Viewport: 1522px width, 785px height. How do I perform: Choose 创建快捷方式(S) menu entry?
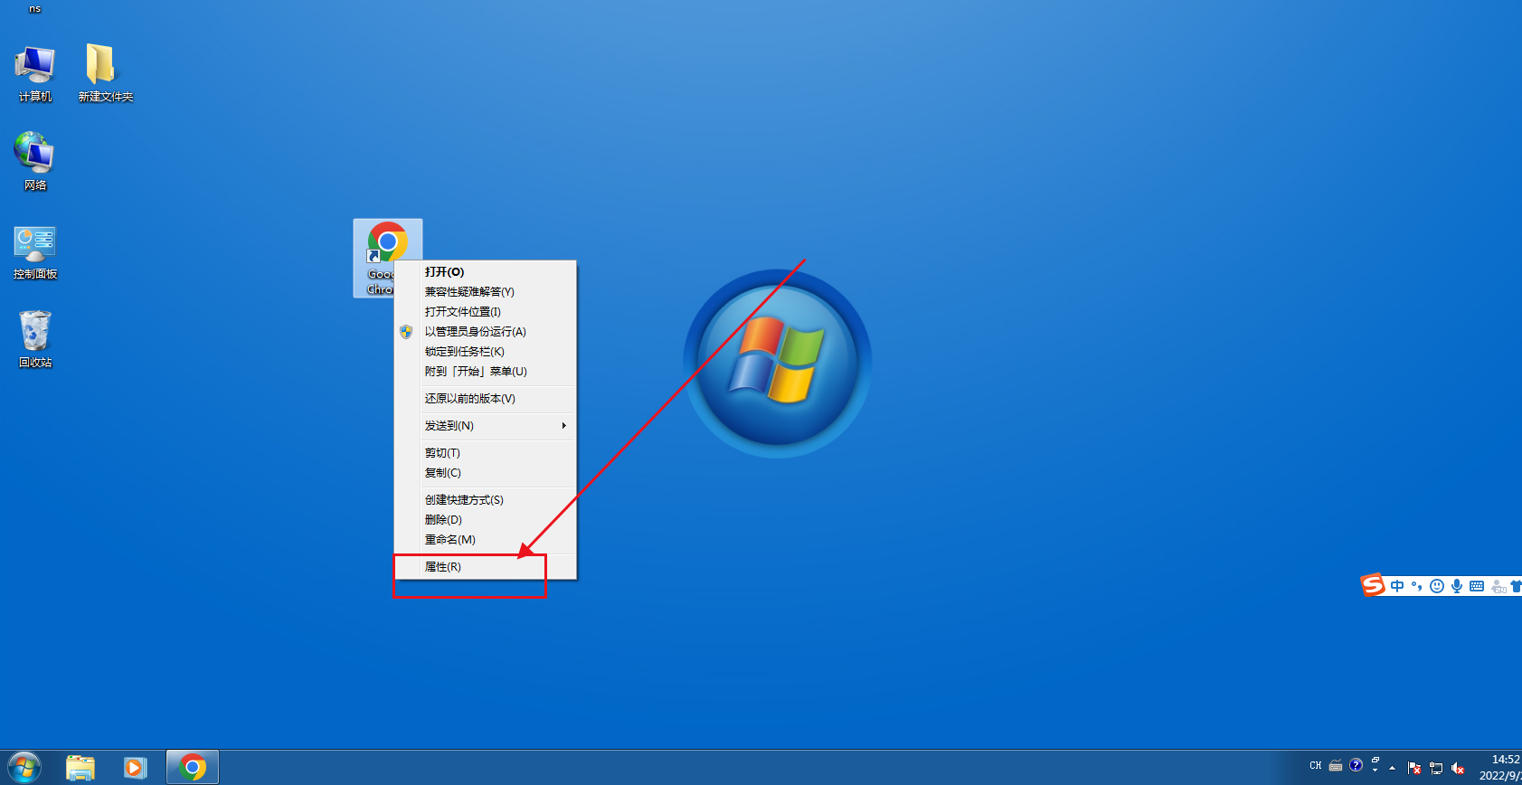485,499
